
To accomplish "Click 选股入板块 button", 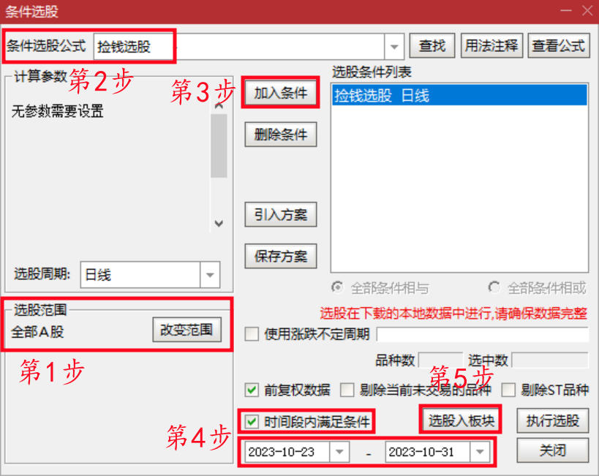I will click(461, 420).
